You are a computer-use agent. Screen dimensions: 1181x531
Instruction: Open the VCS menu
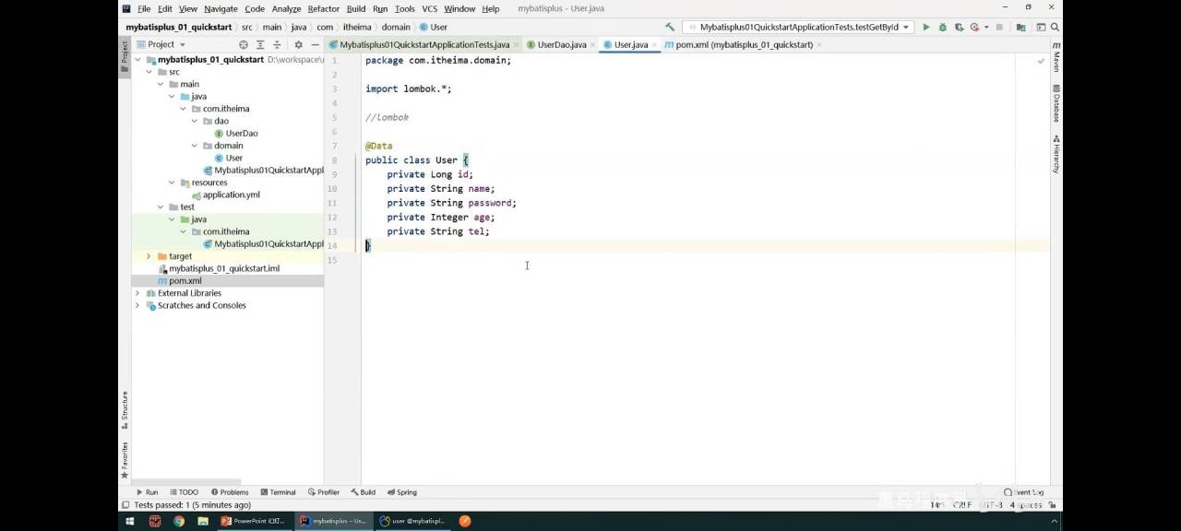tap(429, 8)
